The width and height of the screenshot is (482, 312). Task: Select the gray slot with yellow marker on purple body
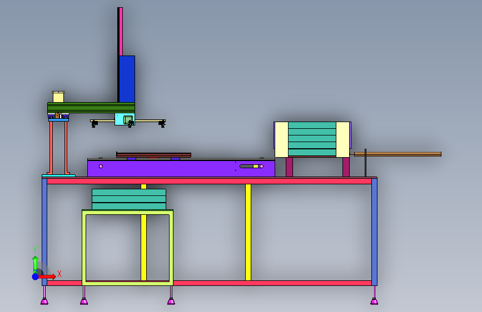251,167
